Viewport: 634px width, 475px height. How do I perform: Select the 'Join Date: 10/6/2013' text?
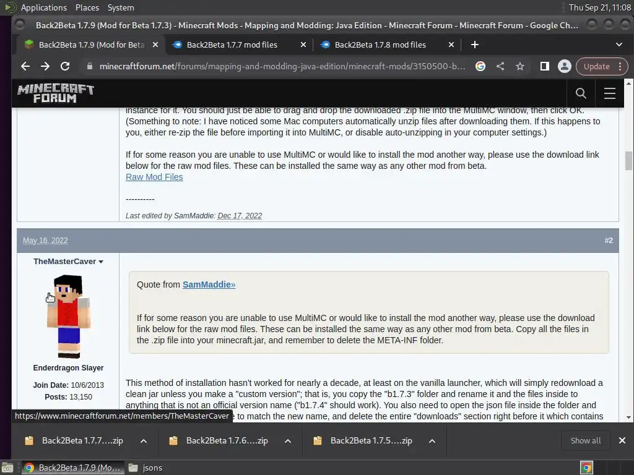pos(68,385)
